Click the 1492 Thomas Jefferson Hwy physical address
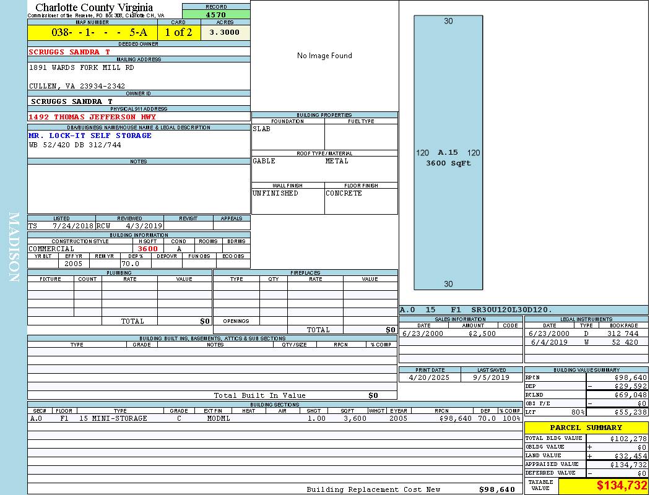The image size is (650, 495). coord(92,117)
